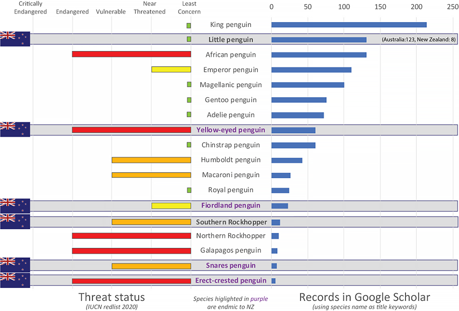Screen dimensions: 459x311
Task: Click the 'Least Concern' axis heading
Action: point(189,8)
